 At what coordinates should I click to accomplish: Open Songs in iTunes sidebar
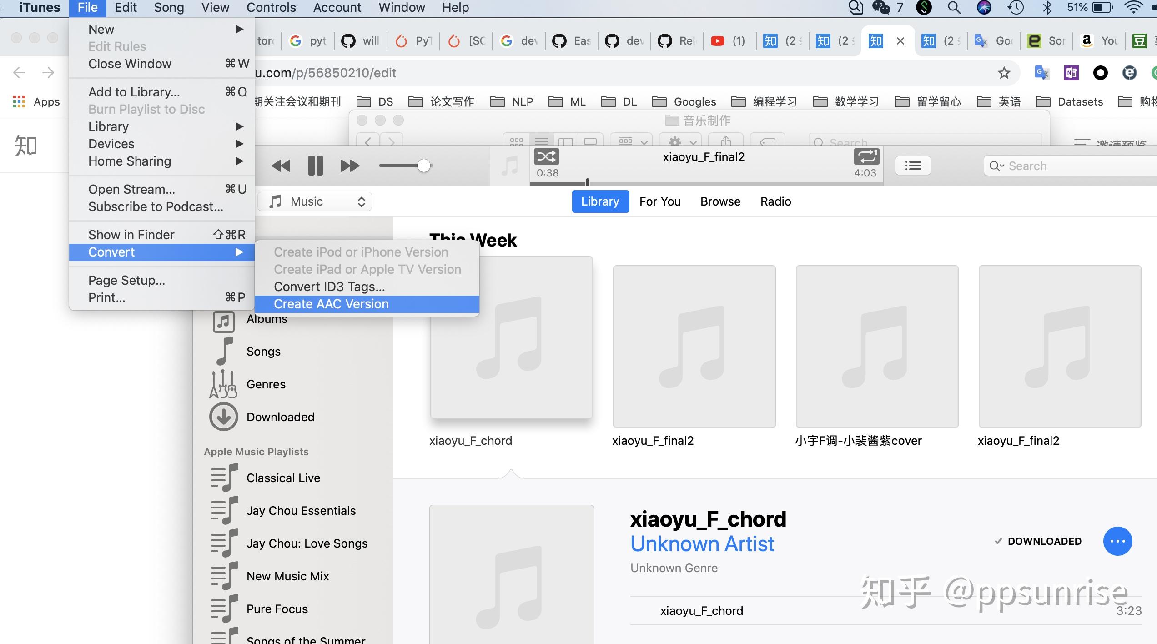pyautogui.click(x=263, y=352)
